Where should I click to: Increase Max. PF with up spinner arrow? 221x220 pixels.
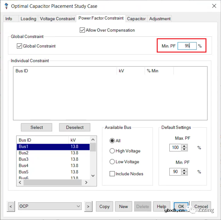click(x=185, y=146)
